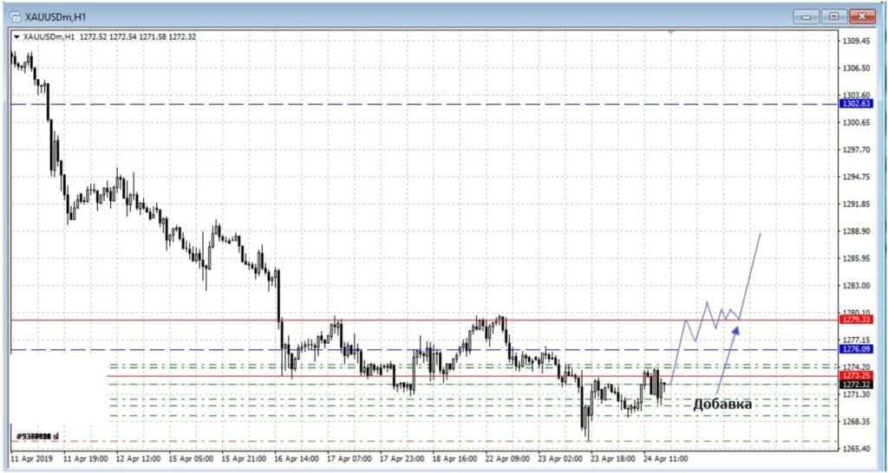Click the 11 Apr 2019 date label

32,457
